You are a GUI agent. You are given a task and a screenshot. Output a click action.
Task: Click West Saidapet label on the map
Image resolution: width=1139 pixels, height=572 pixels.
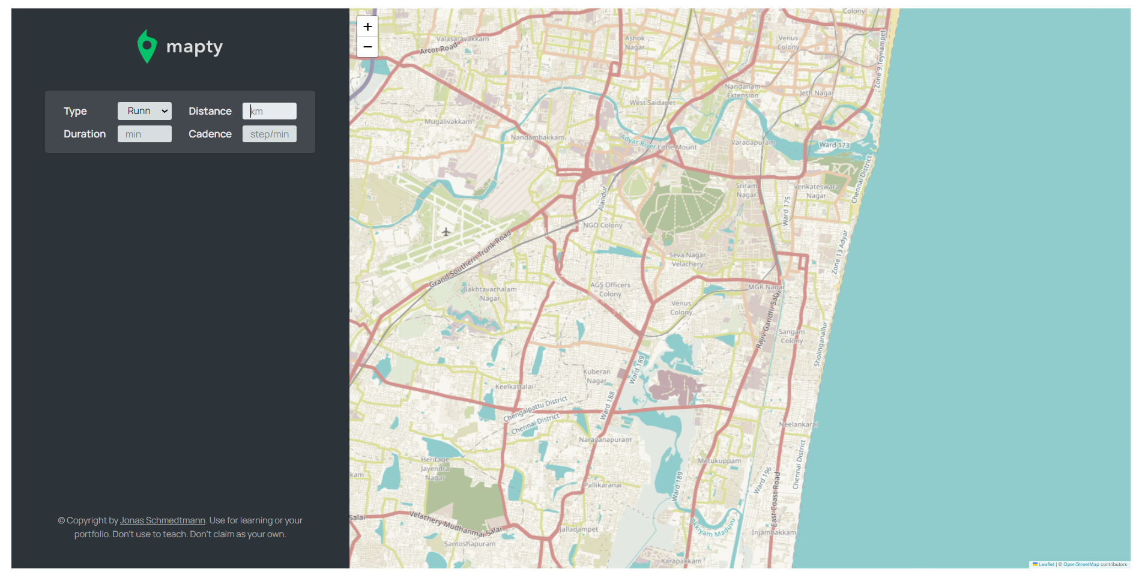click(x=652, y=103)
